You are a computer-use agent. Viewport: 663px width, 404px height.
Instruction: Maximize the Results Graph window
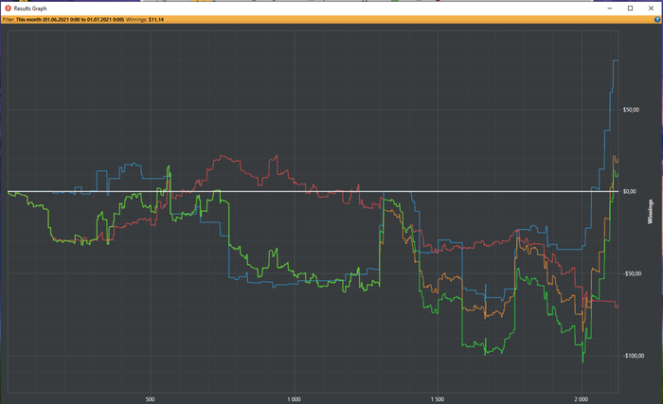[x=630, y=8]
